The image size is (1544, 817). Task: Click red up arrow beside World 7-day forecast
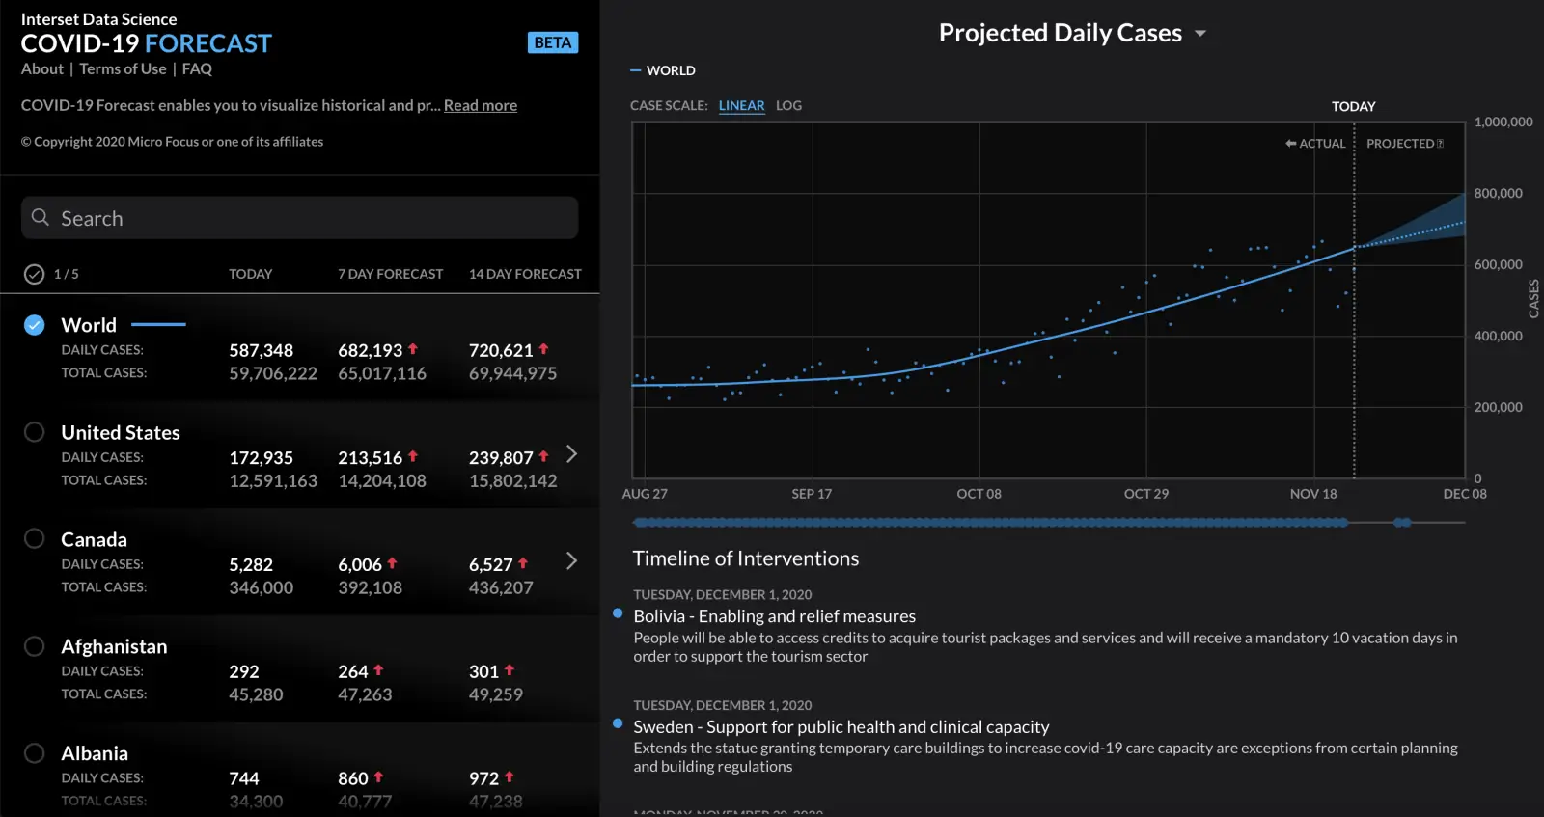(x=413, y=349)
